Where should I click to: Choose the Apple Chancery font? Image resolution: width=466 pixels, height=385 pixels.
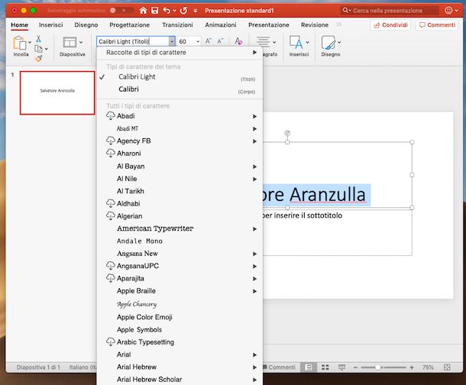tap(180, 304)
